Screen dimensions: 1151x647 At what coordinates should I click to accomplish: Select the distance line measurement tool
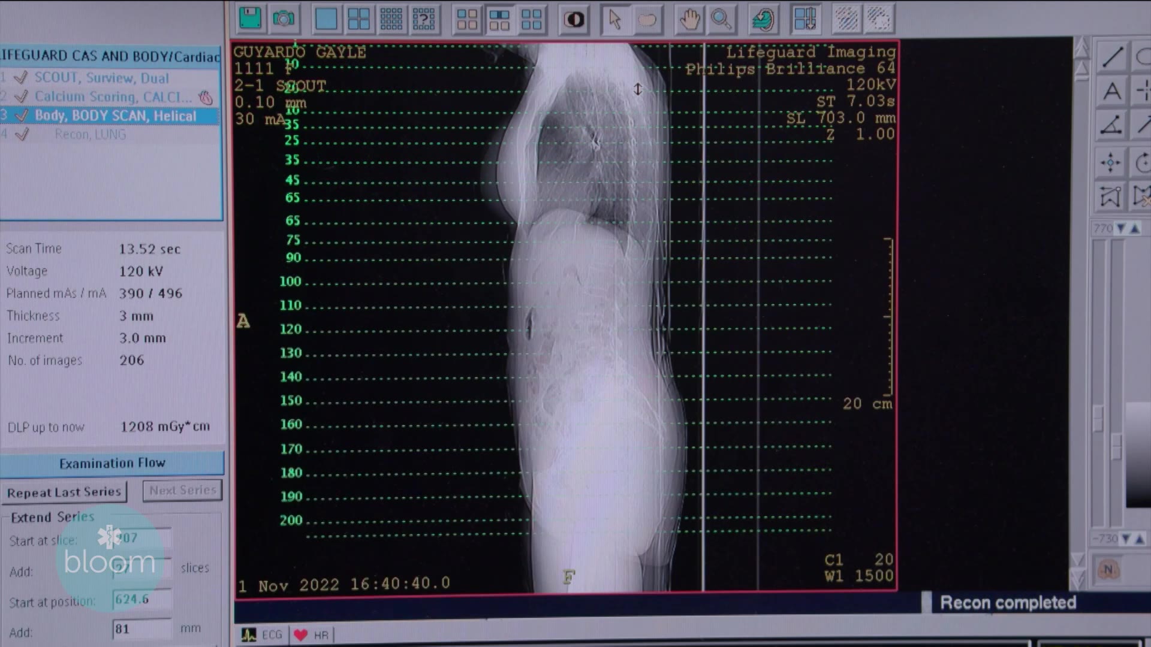[x=1113, y=57]
